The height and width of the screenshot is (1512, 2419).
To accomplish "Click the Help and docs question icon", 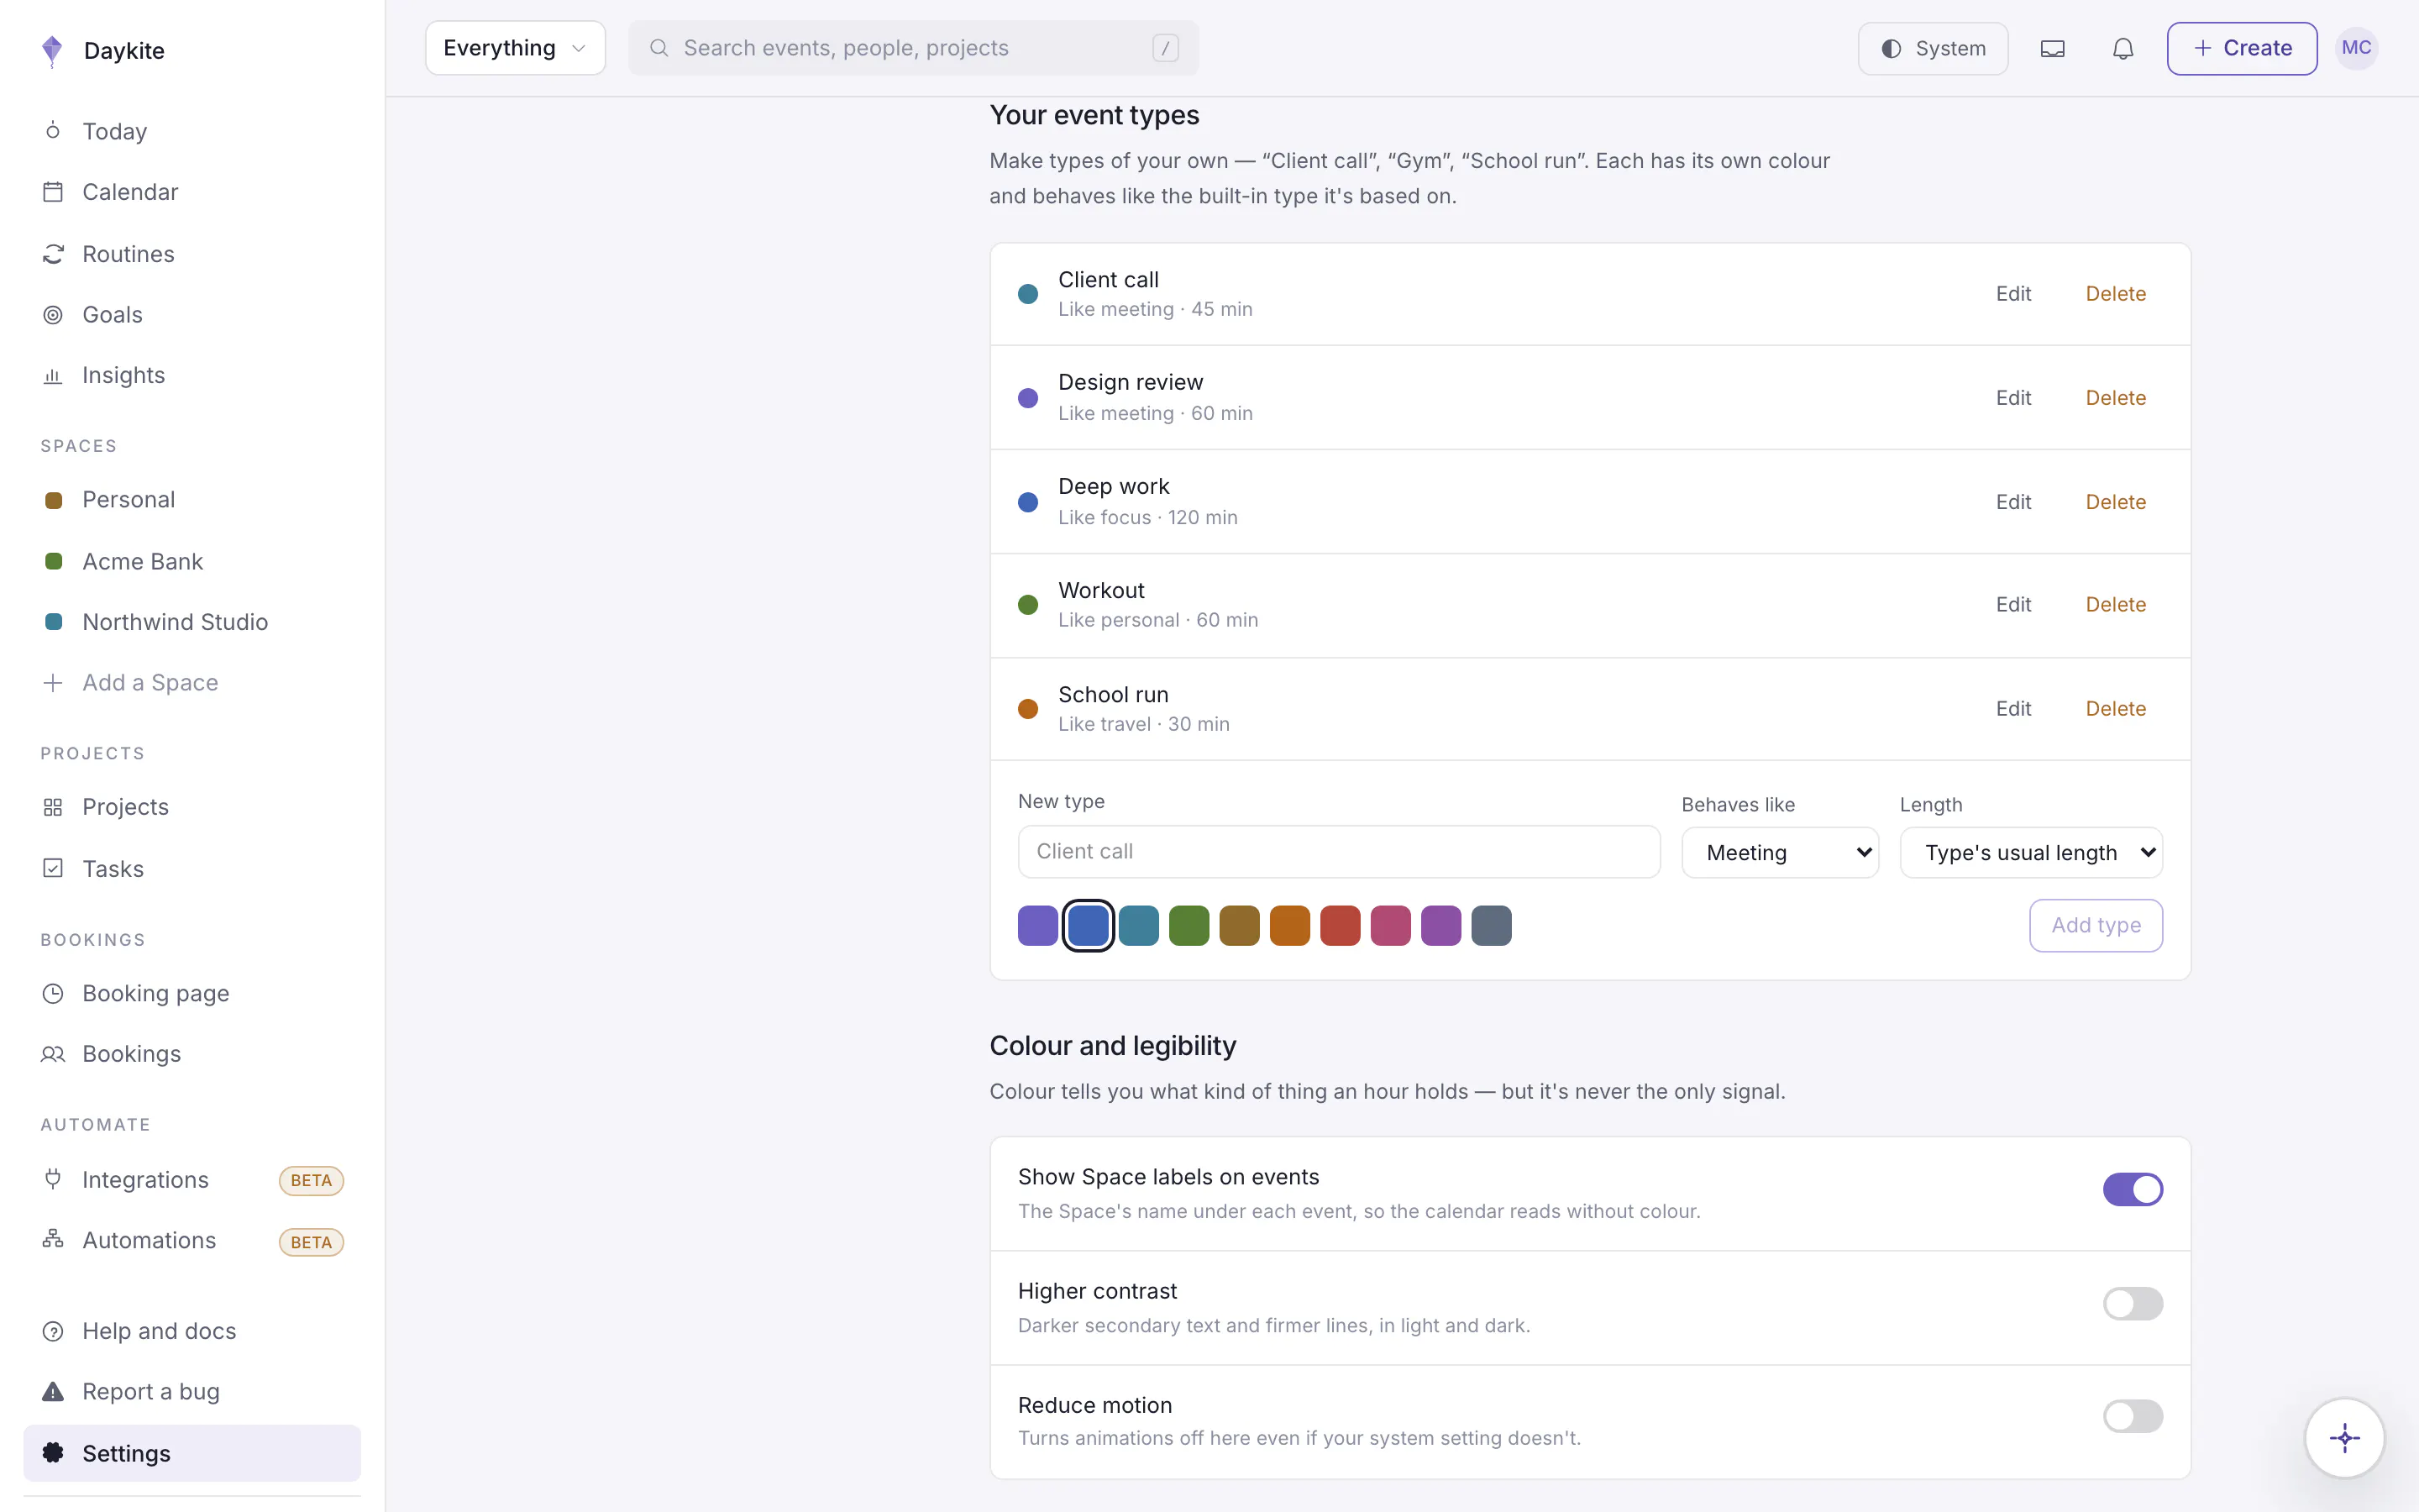I will pos(53,1331).
